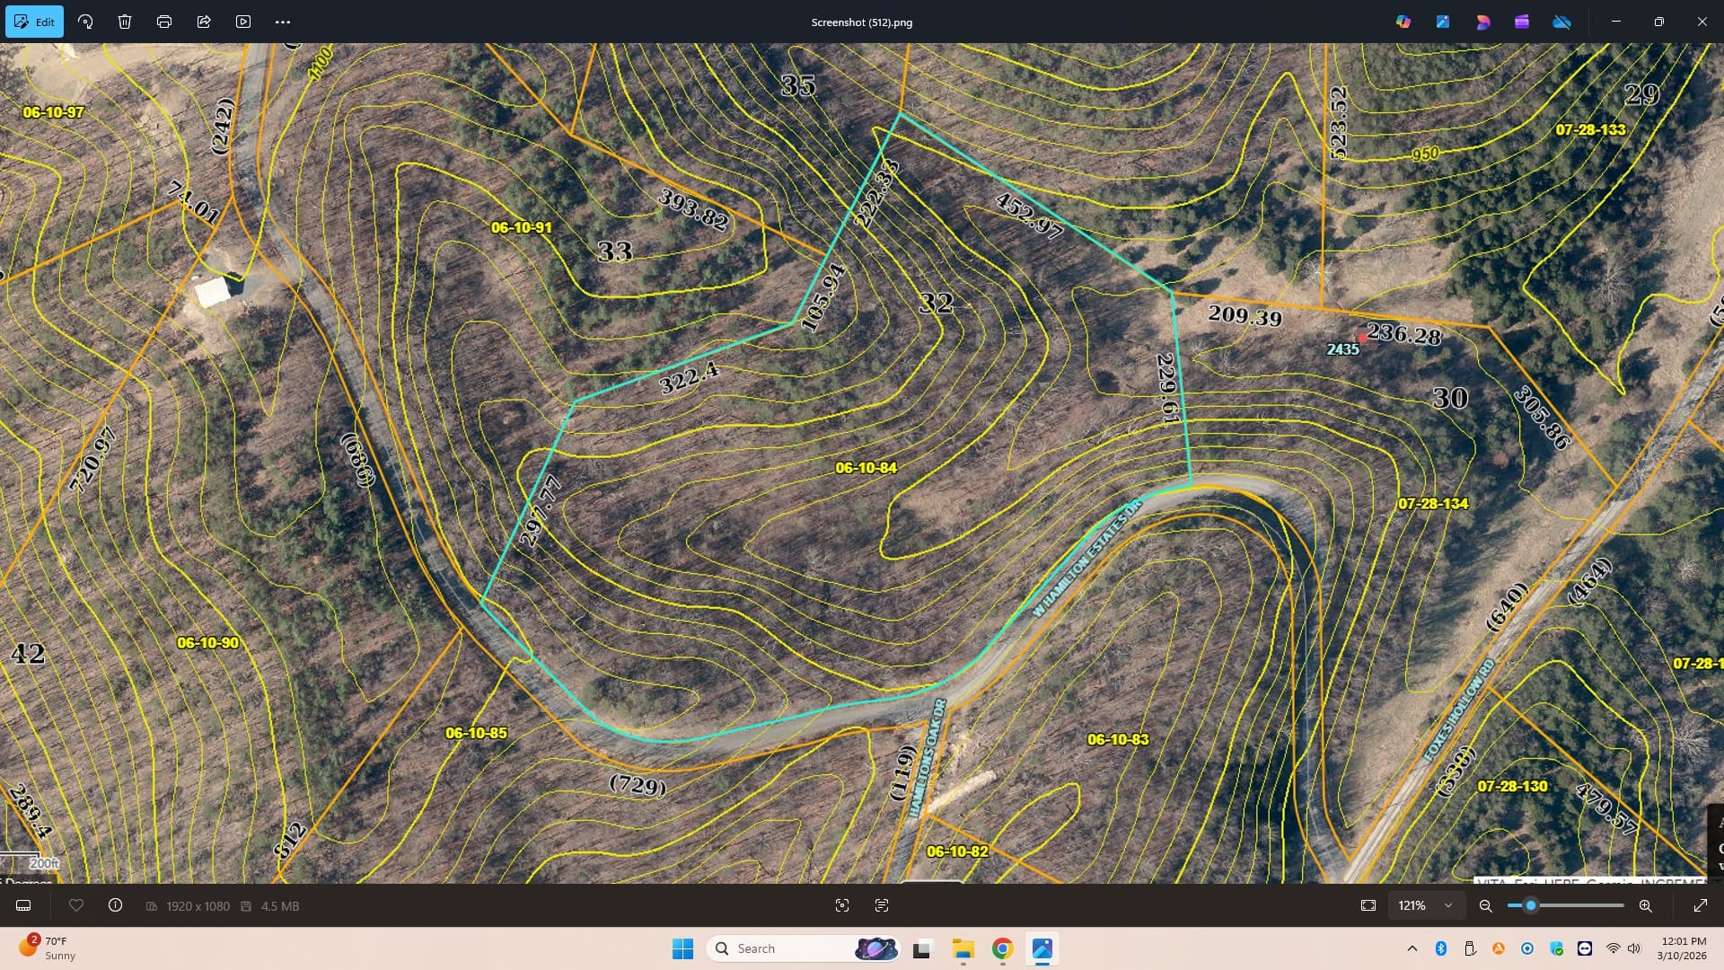Open the 121% zoom level dropdown
The height and width of the screenshot is (970, 1724).
click(x=1425, y=905)
